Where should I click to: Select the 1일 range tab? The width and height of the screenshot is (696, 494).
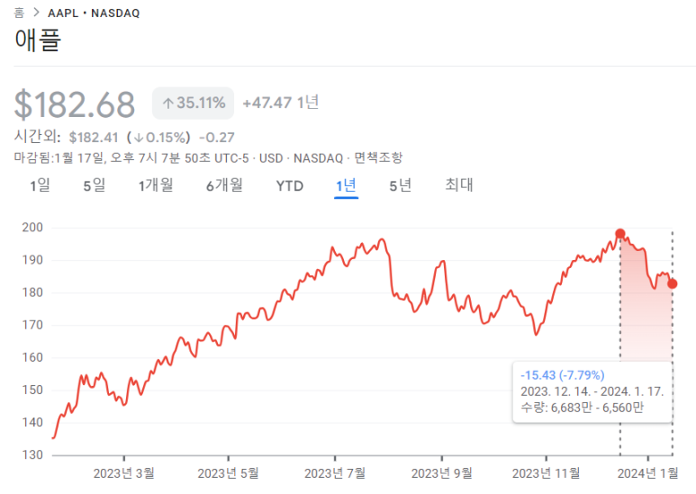click(x=40, y=185)
